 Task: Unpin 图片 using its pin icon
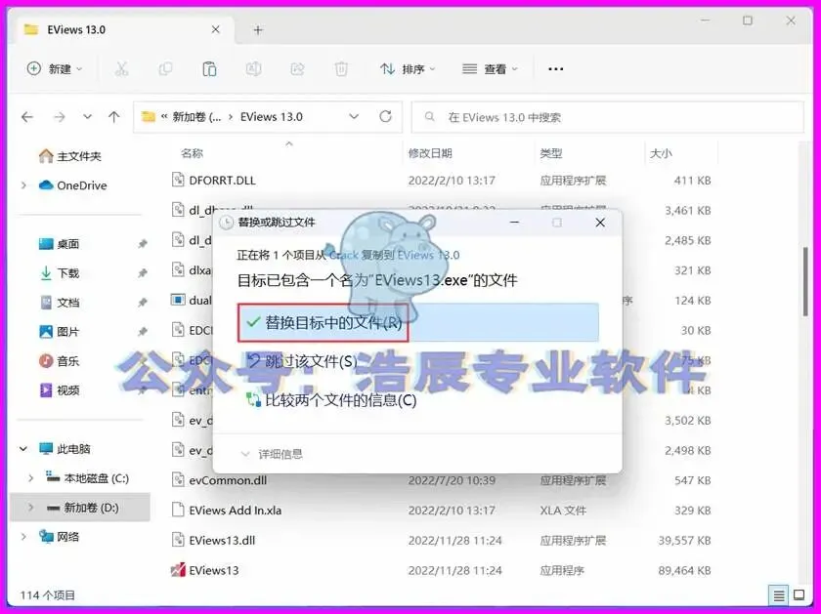pos(142,332)
